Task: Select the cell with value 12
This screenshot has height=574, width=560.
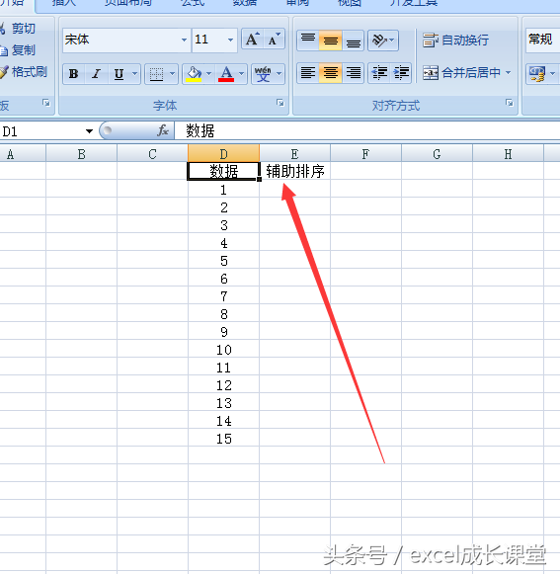Action: pyautogui.click(x=223, y=384)
